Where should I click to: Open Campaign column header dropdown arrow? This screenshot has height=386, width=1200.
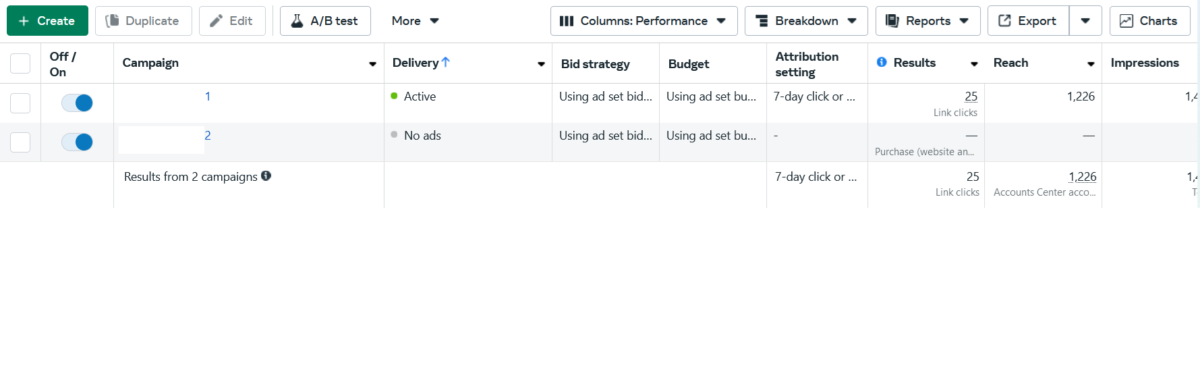pos(372,64)
